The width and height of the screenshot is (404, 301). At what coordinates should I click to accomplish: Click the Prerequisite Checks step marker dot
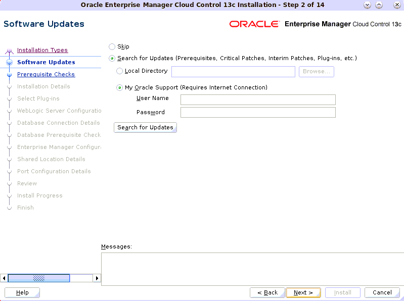[x=9, y=75]
